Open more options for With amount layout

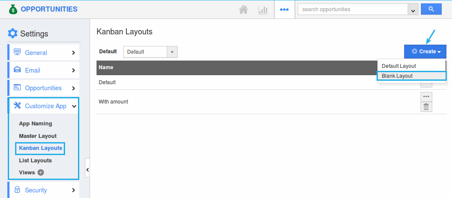pos(426,97)
